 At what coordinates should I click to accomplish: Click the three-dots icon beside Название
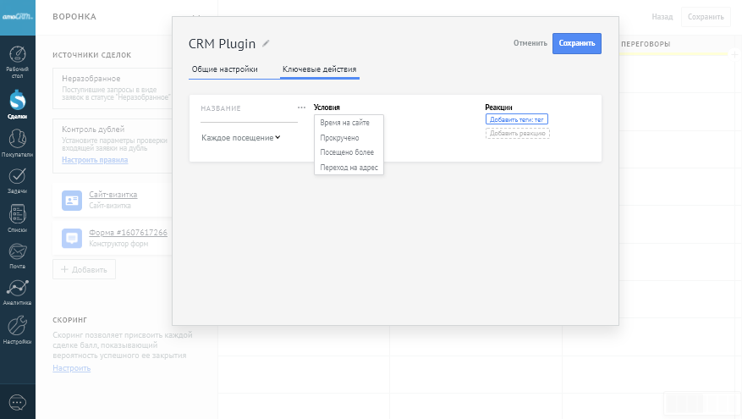point(301,108)
